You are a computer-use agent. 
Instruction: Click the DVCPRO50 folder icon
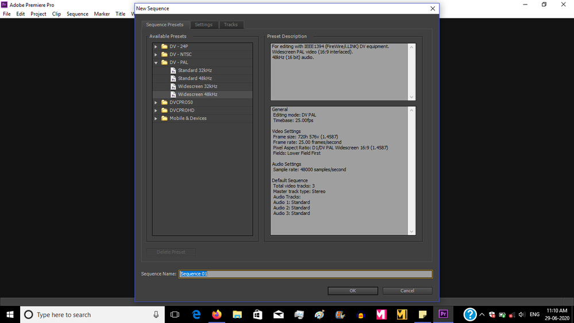[164, 102]
